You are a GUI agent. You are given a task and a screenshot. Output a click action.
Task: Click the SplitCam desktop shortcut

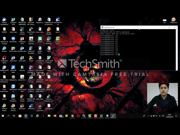coord(49,87)
